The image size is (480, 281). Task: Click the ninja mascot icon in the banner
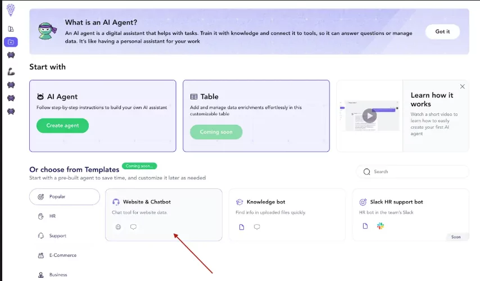click(46, 31)
